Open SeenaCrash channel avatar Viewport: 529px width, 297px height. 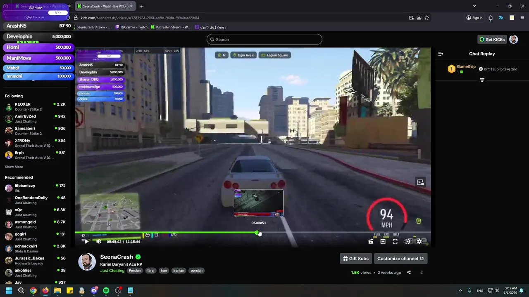pyautogui.click(x=87, y=262)
